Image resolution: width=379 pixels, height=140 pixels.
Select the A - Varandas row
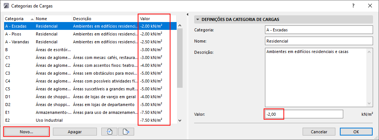click(x=91, y=42)
